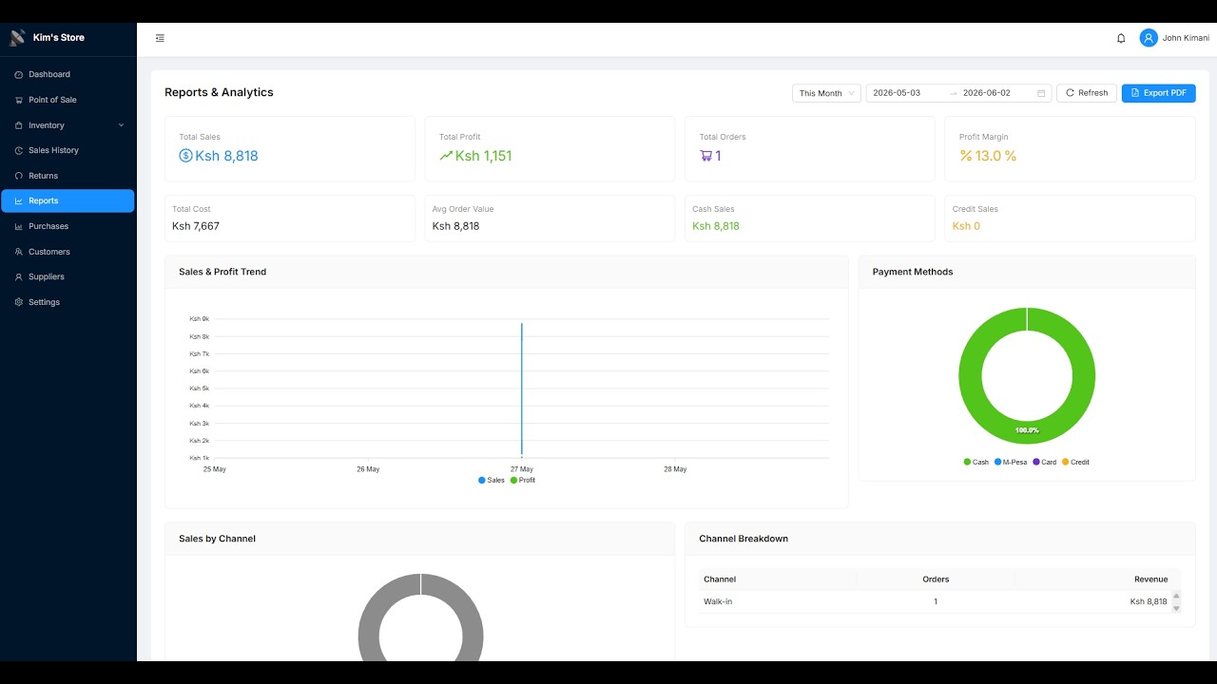The width and height of the screenshot is (1217, 684).
Task: Expand the Inventory submenu
Action: click(68, 125)
